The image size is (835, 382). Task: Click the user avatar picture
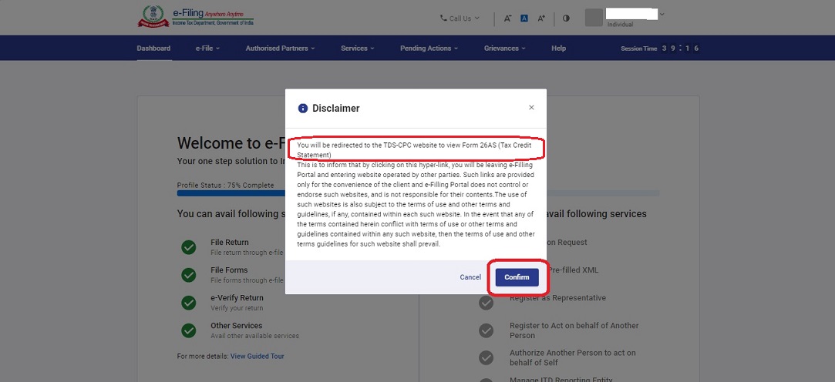pos(594,18)
